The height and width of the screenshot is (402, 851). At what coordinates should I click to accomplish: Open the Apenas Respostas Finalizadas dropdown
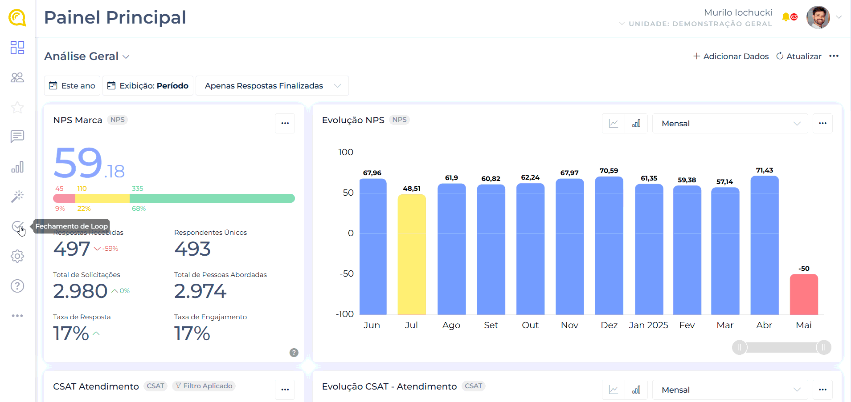272,86
